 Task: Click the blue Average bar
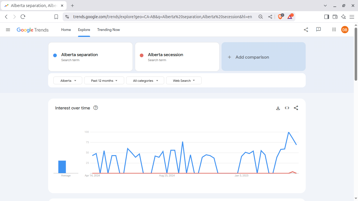coord(62,167)
